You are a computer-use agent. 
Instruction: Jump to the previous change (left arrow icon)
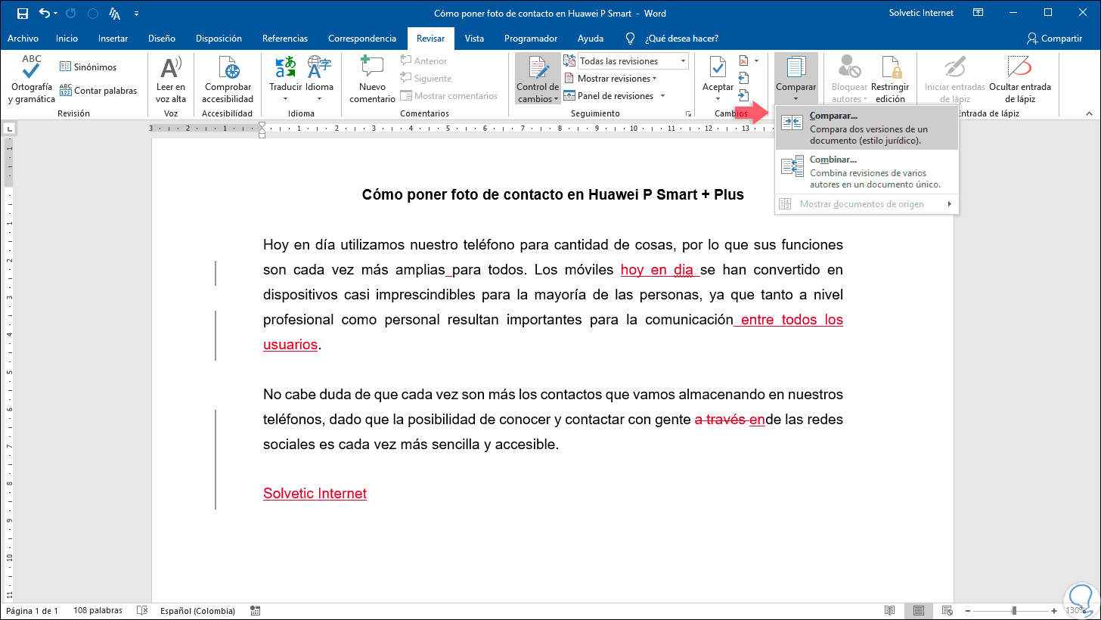743,78
